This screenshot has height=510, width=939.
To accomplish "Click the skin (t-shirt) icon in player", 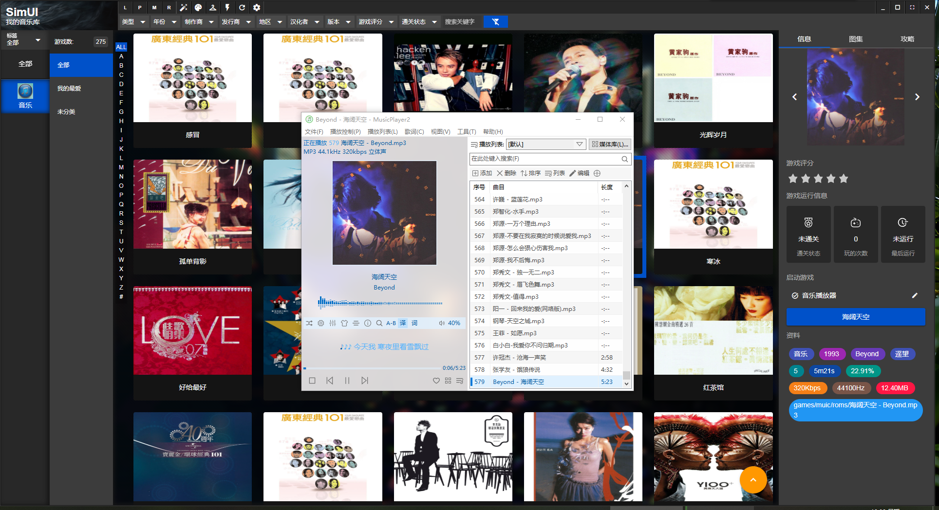I will coord(344,323).
